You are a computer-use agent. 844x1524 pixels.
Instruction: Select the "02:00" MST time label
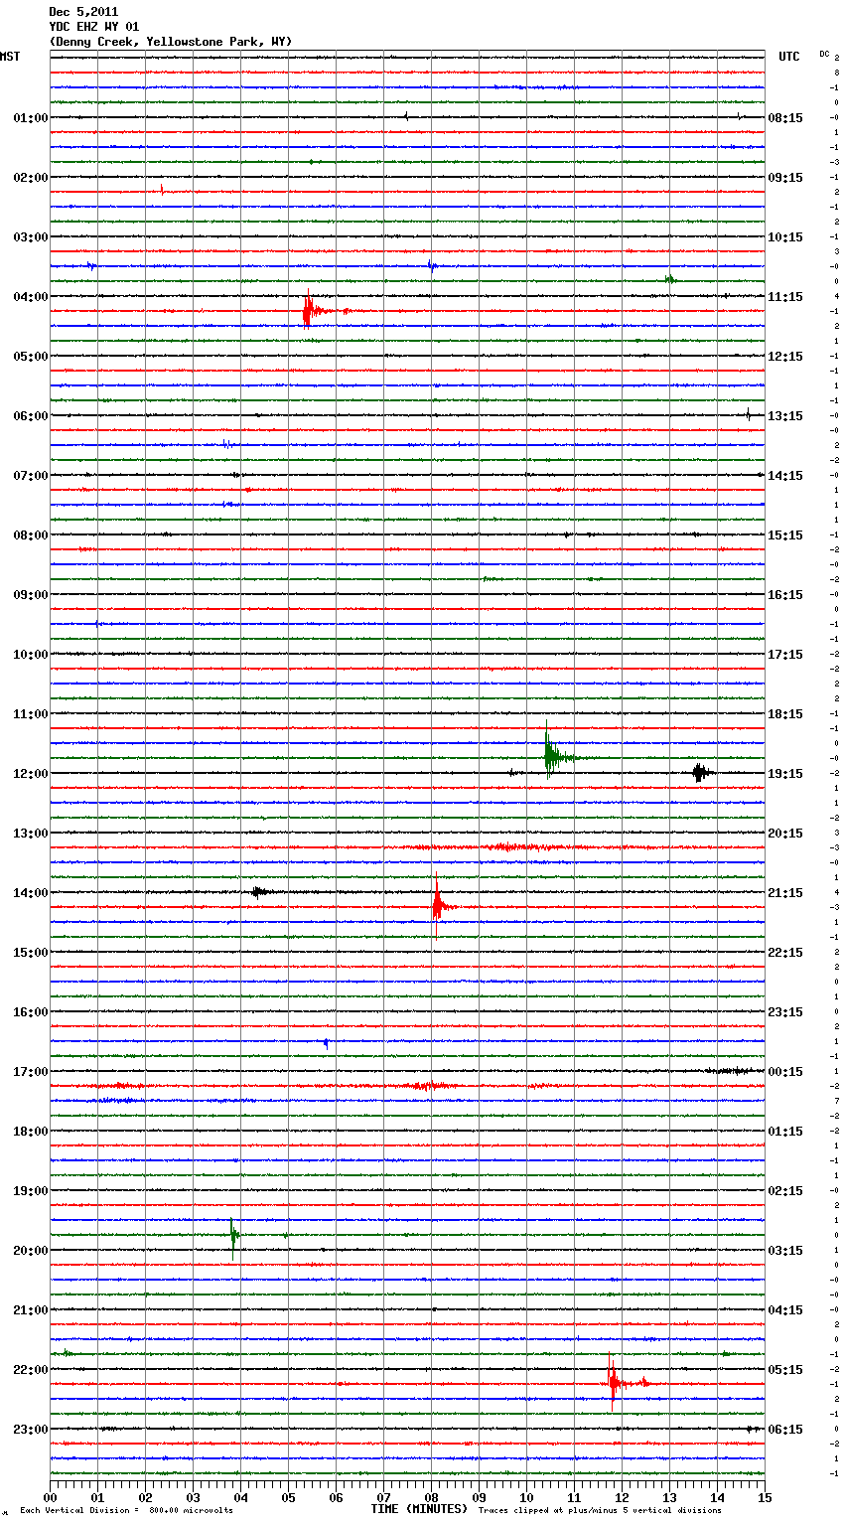tap(31, 178)
